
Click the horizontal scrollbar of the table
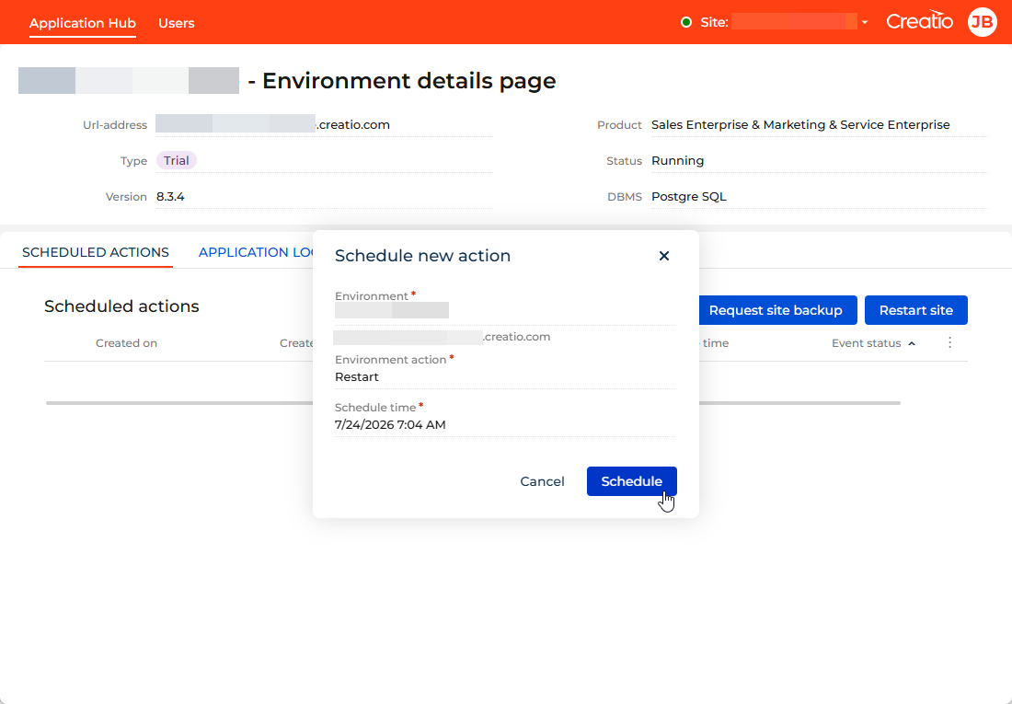click(x=473, y=403)
